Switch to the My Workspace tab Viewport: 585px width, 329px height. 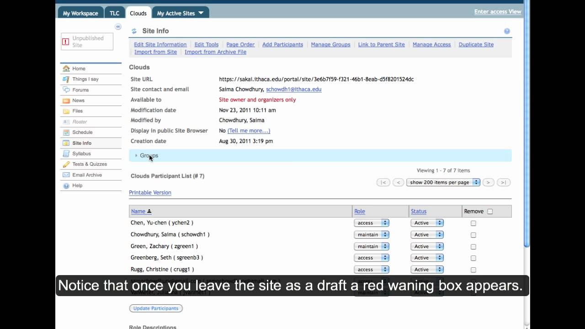pos(80,13)
